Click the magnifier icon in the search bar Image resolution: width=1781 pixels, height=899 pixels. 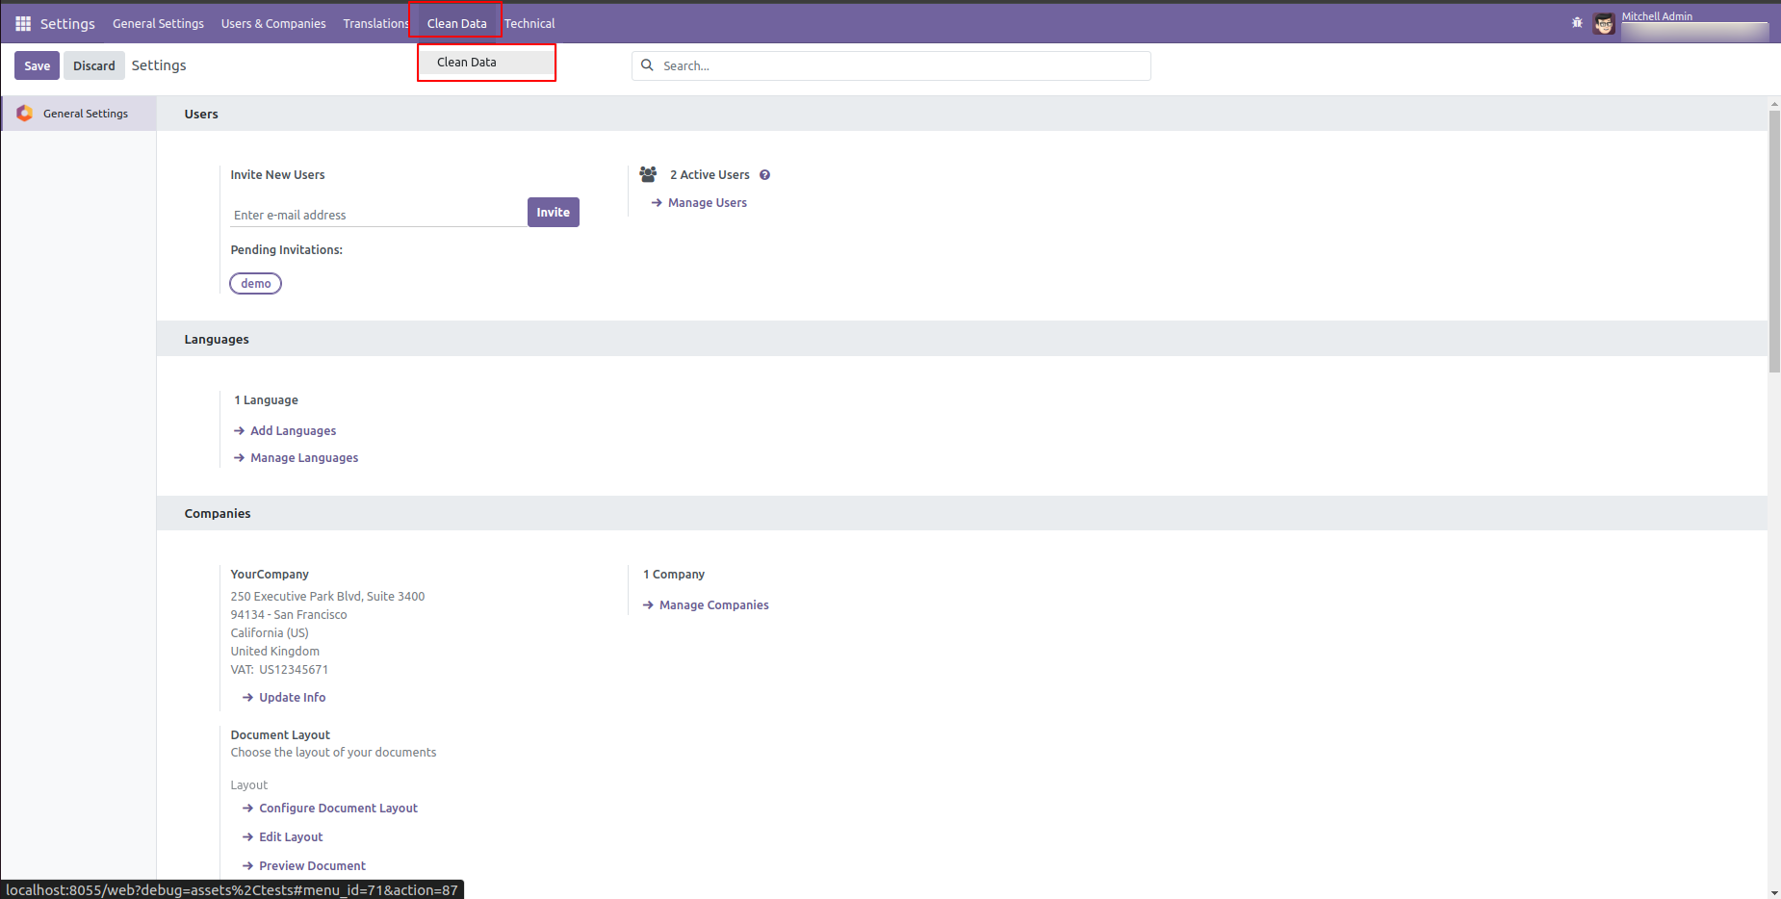click(x=647, y=65)
